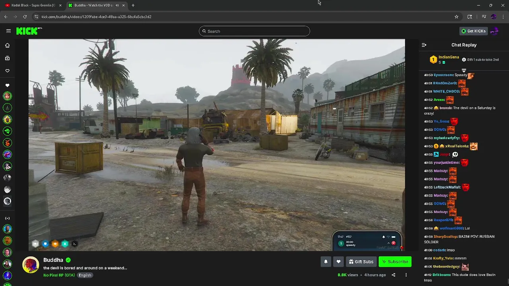Share the video with share icon
The width and height of the screenshot is (509, 286).
click(x=393, y=275)
